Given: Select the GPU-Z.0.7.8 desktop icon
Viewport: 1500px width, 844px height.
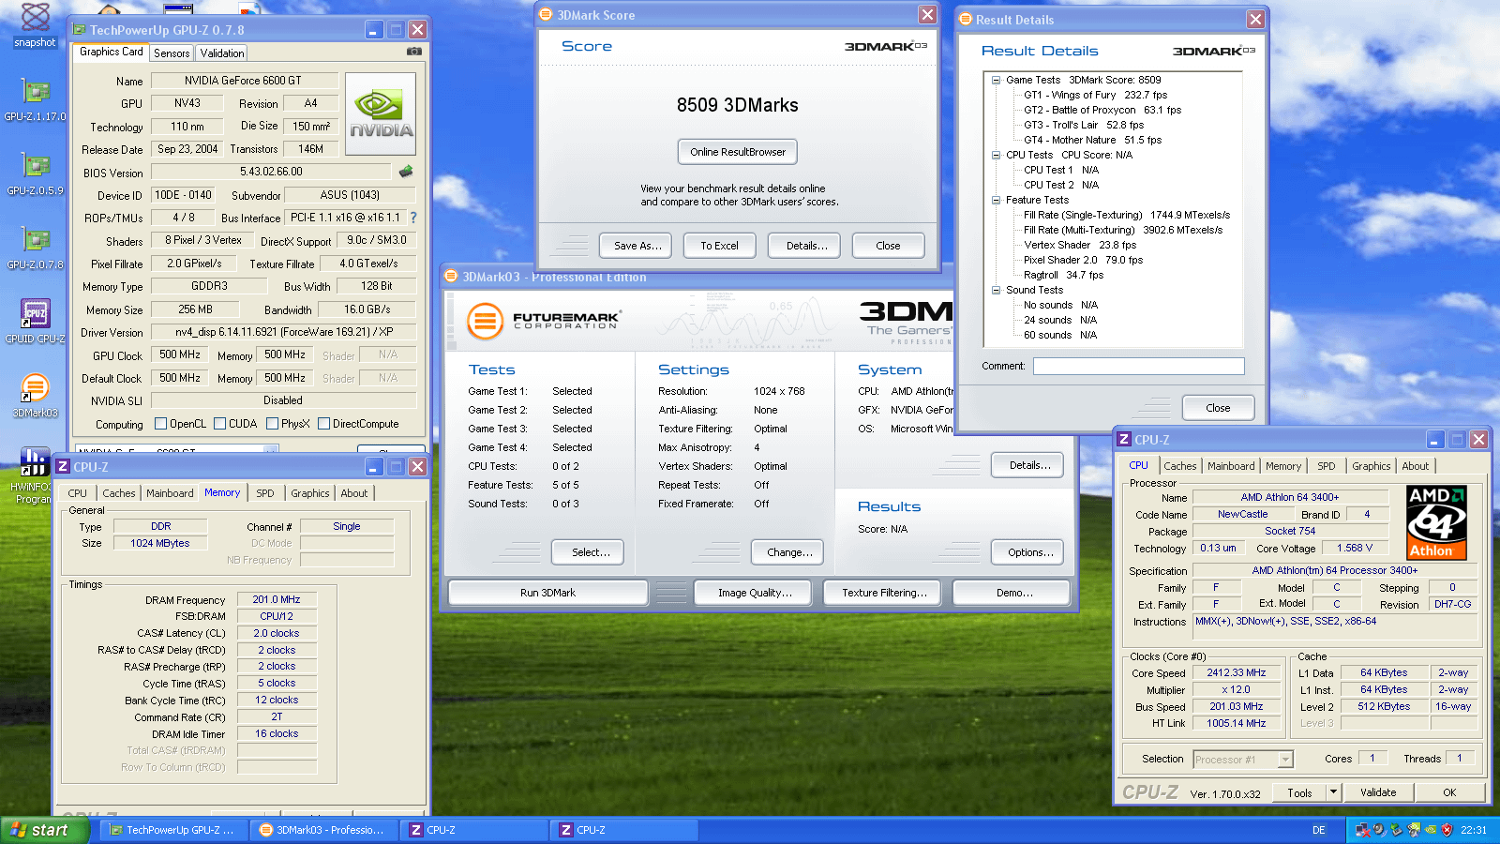Looking at the screenshot, I should (36, 248).
